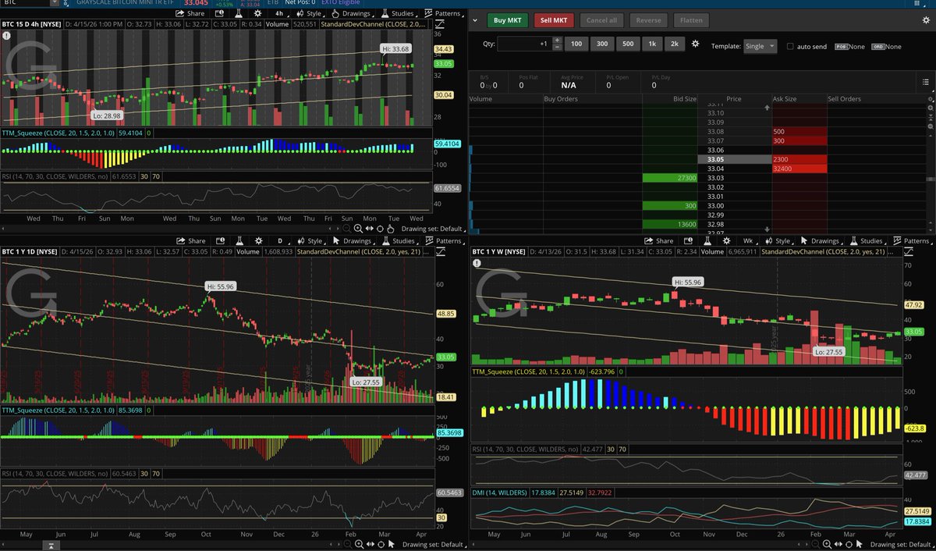Click the alert exclamation icon on 4h chart
This screenshot has width=936, height=551.
tap(7, 35)
